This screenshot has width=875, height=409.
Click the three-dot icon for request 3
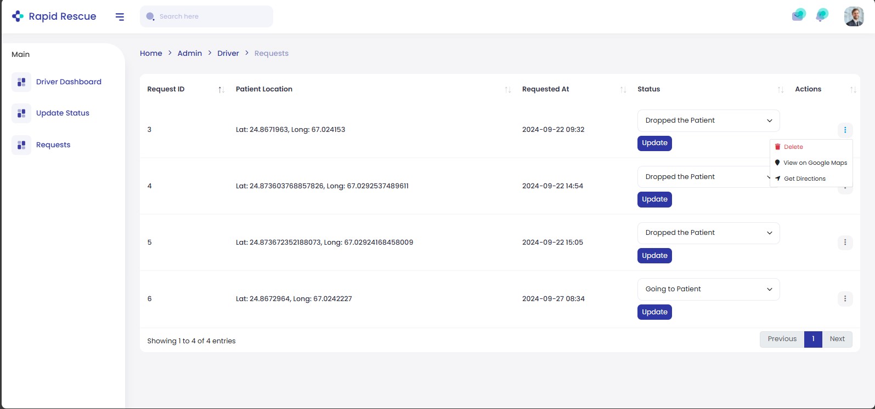(845, 130)
